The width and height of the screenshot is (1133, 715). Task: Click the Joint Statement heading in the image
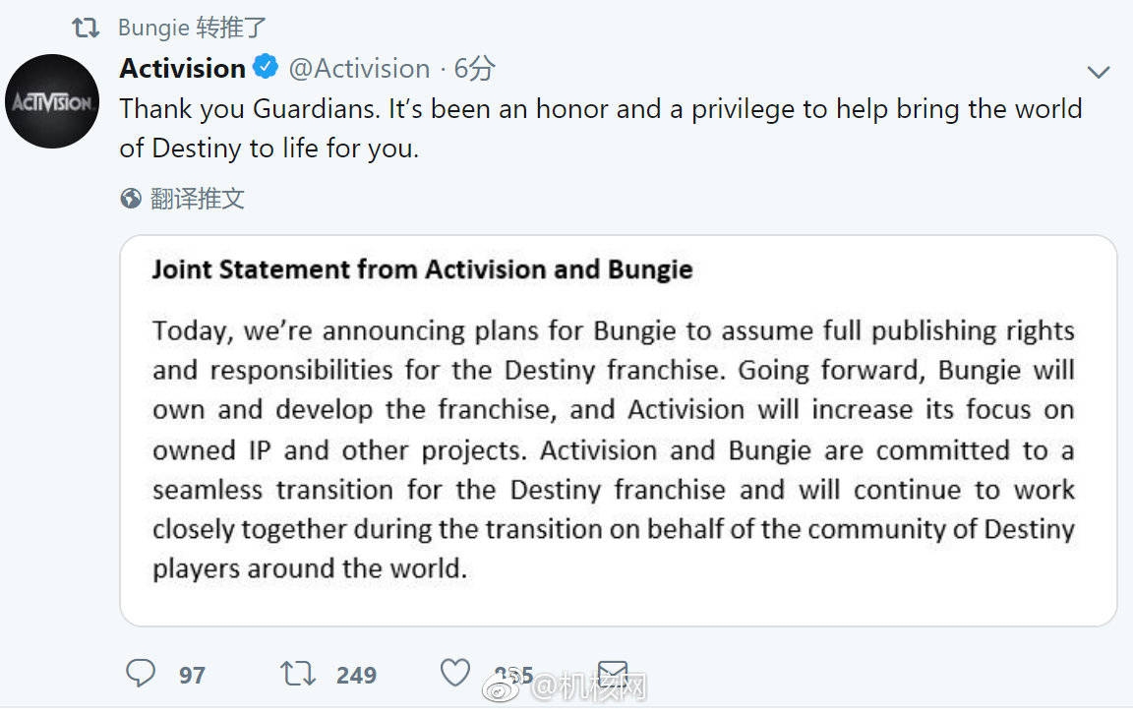click(x=422, y=269)
